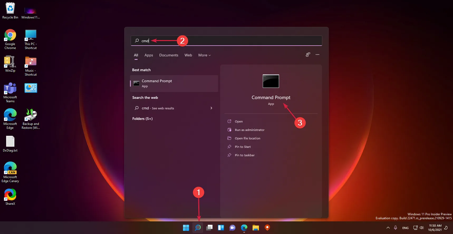453x234 pixels.
Task: Expand cmd web results chevron arrow
Action: [x=211, y=108]
